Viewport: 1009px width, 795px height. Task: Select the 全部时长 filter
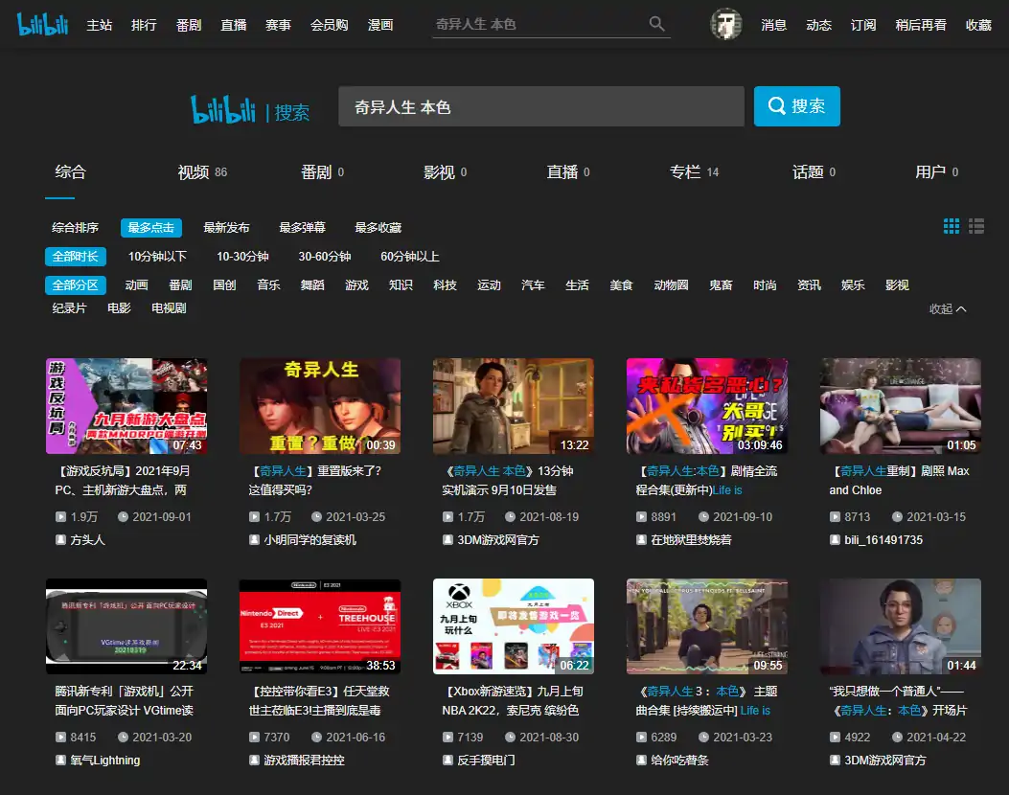[76, 257]
